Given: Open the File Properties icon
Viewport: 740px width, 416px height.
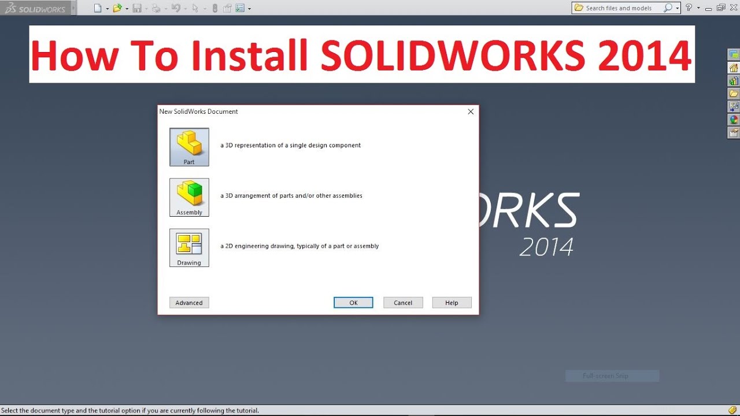Looking at the screenshot, I should click(x=227, y=8).
